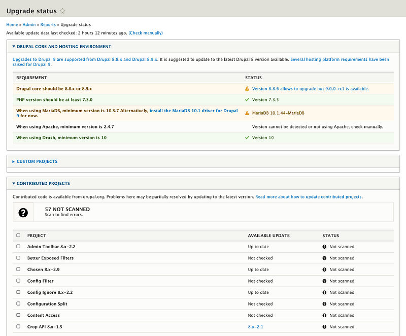Click the REQUIREMENT column header
The width and height of the screenshot is (406, 336).
coord(31,78)
